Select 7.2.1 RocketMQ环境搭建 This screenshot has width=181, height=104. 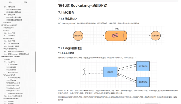pos(12,78)
